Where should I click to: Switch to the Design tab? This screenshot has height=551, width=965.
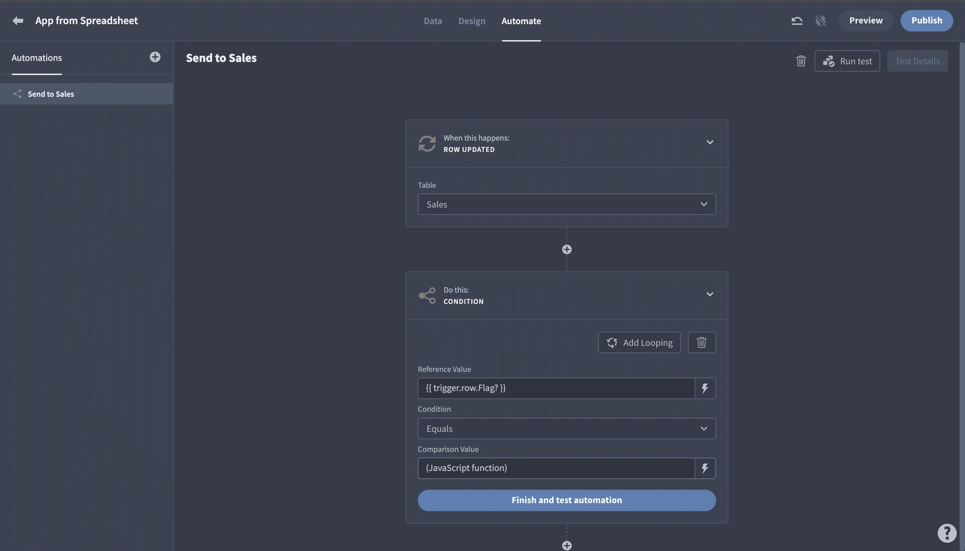[x=471, y=21]
